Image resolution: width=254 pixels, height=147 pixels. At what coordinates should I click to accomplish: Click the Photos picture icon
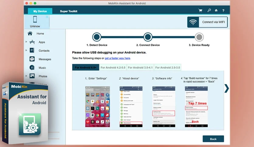pos(32,76)
